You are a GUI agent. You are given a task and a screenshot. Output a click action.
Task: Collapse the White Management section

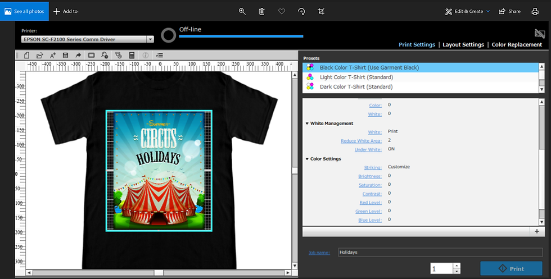307,124
